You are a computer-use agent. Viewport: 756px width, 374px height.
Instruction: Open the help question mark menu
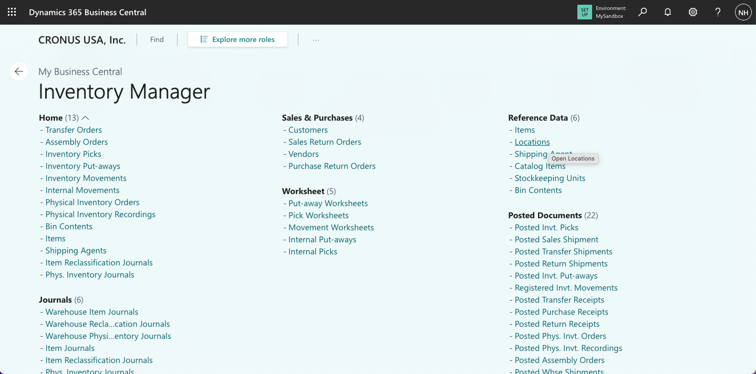click(x=718, y=12)
